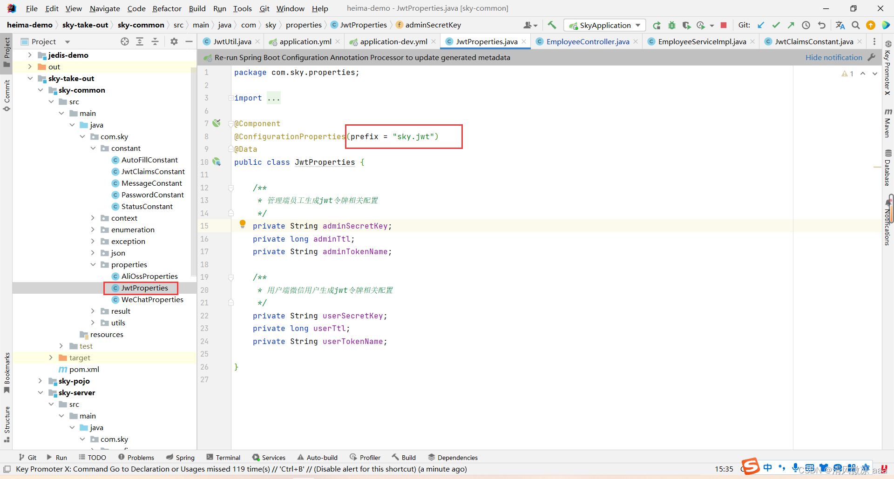Switch to the JwtUtil.java tab
The height and width of the screenshot is (479, 894).
pyautogui.click(x=232, y=41)
